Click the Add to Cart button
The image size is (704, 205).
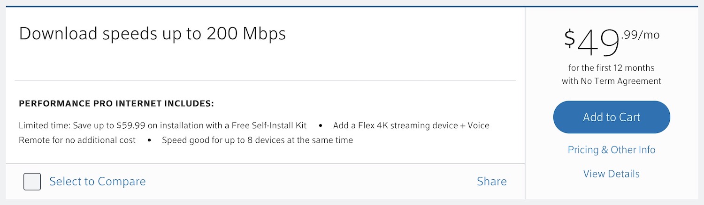(612, 117)
